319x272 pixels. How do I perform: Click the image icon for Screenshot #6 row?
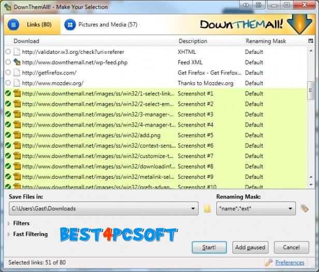17,146
